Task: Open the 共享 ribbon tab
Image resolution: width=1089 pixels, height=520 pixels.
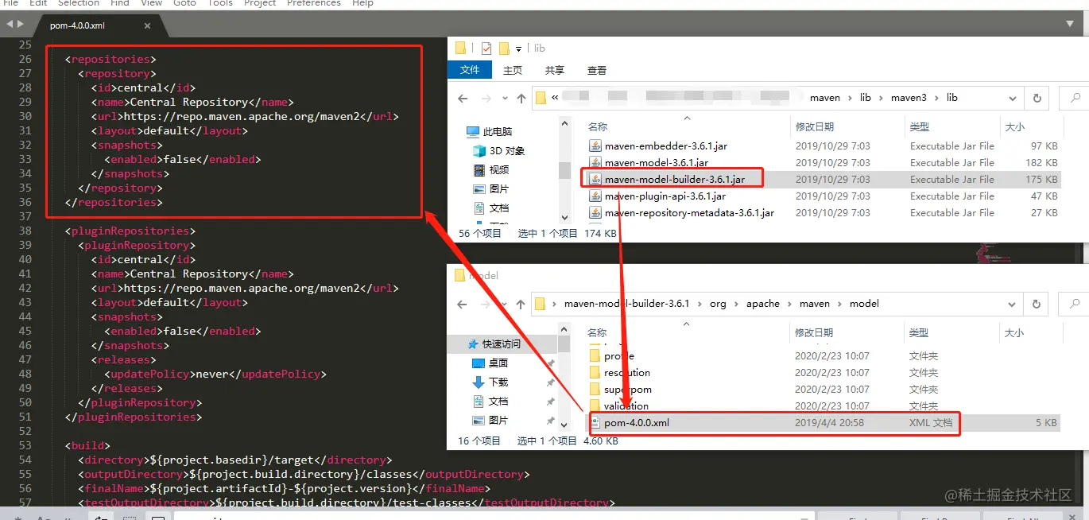Action: (x=555, y=70)
